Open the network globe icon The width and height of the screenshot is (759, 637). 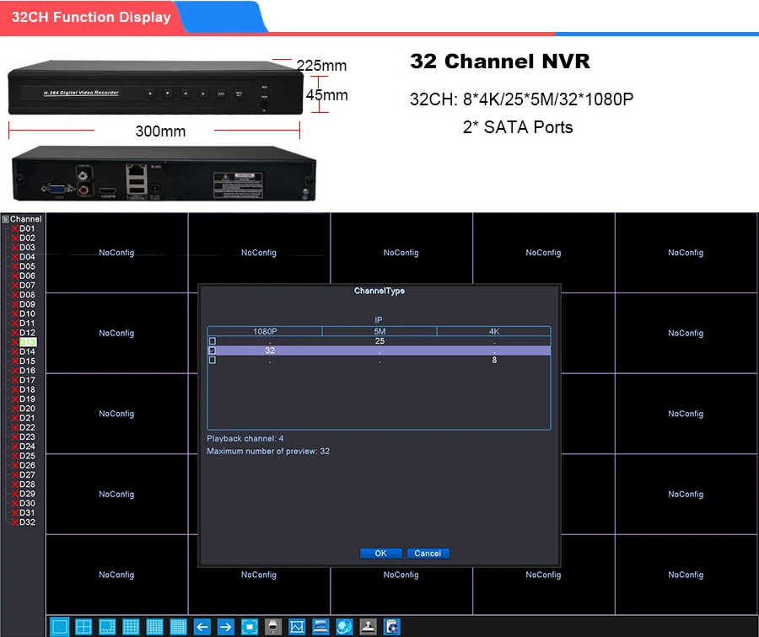[344, 627]
